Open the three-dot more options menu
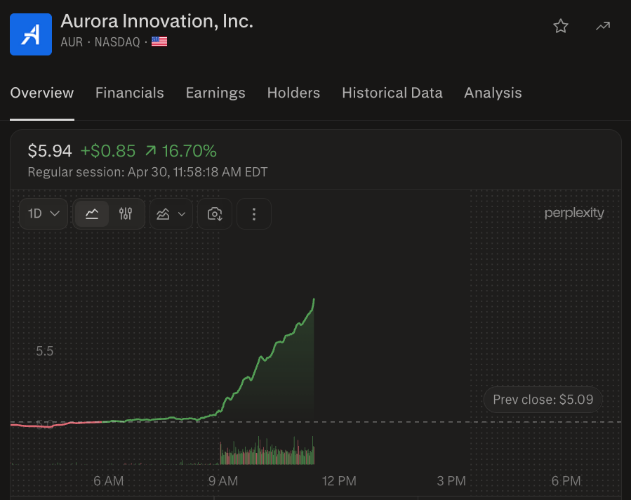 254,213
